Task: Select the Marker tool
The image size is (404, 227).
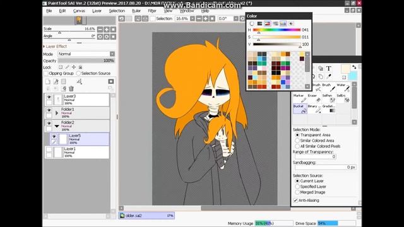Action: 300,98
